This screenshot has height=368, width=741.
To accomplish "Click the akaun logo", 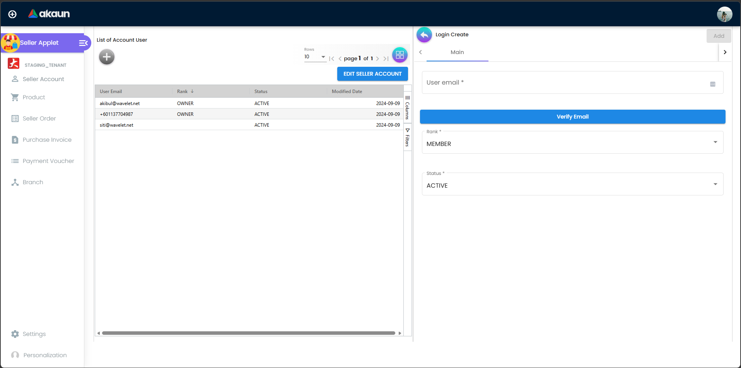I will coord(49,14).
